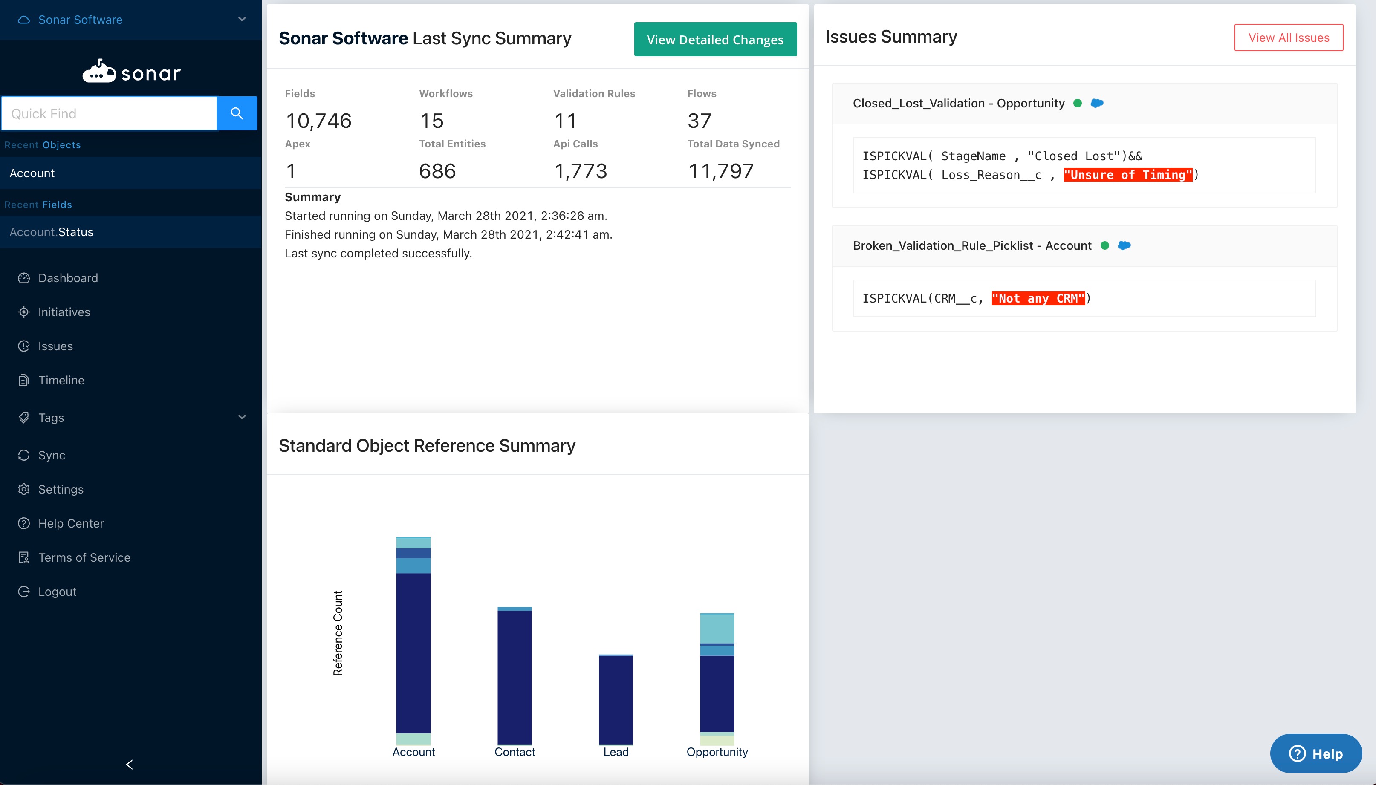Expand the Tags menu chevron

coord(242,417)
